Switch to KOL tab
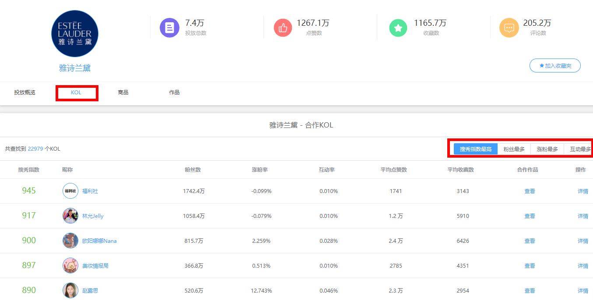The height and width of the screenshot is (300, 593). [76, 93]
